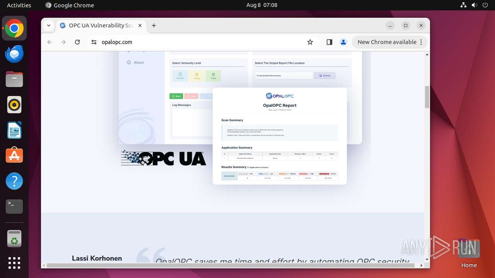
Task: Click the volume icon in top bar
Action: pyautogui.click(x=475, y=5)
